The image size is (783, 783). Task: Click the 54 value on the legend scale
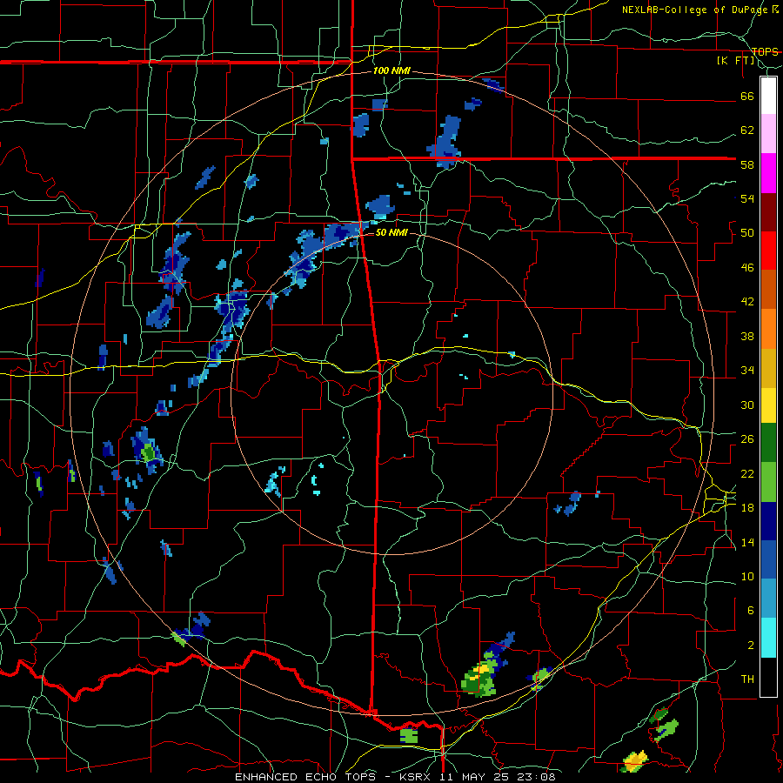(x=747, y=198)
